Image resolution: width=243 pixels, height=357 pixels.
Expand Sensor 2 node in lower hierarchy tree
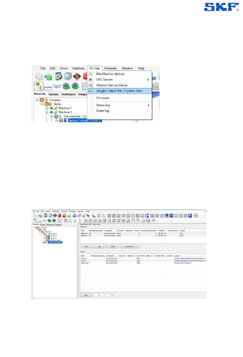[45, 238]
